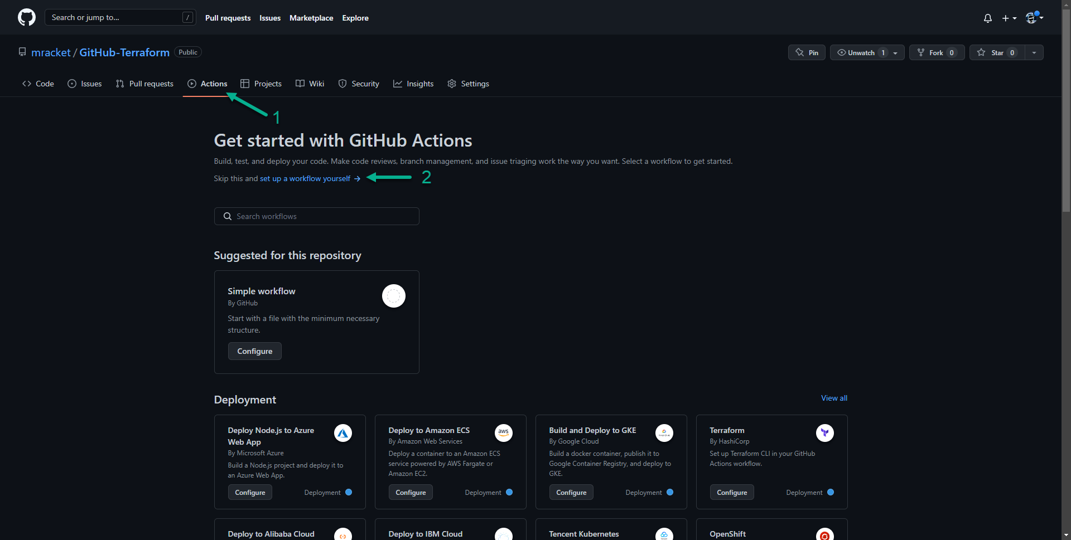Open the user avatar menu
The height and width of the screenshot is (540, 1071).
click(x=1034, y=17)
